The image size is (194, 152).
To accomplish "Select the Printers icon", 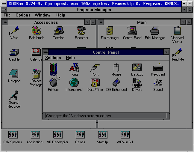I will (53, 85).
